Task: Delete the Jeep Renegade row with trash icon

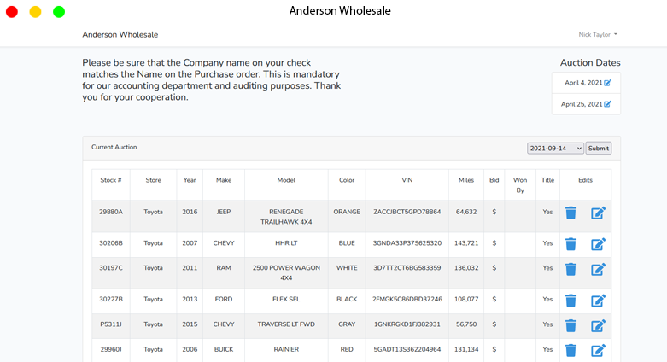Action: click(x=570, y=213)
